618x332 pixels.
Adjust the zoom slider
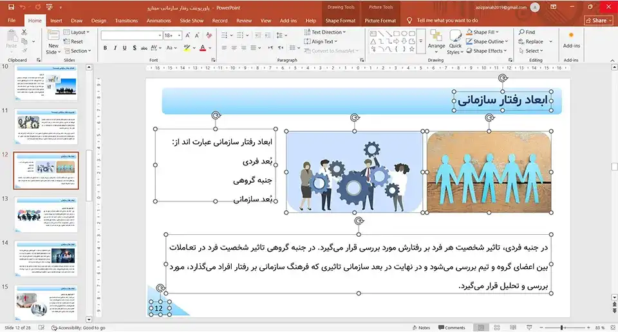(x=563, y=327)
